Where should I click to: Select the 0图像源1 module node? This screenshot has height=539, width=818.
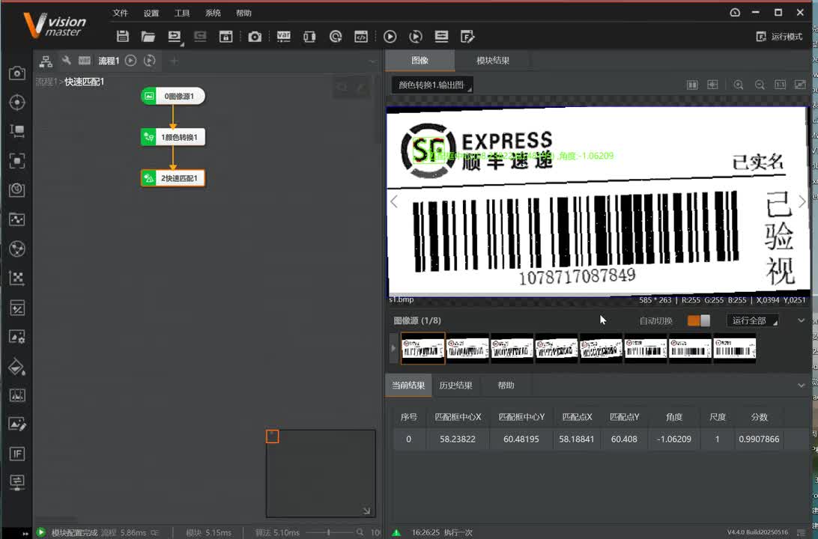[173, 96]
